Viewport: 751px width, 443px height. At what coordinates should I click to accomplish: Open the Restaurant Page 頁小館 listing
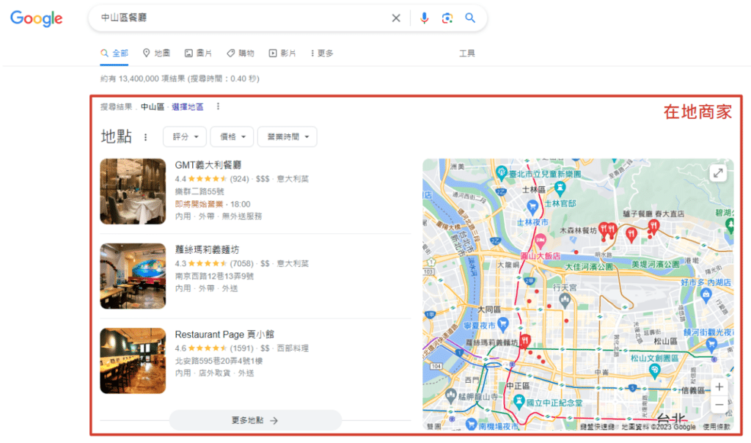224,334
